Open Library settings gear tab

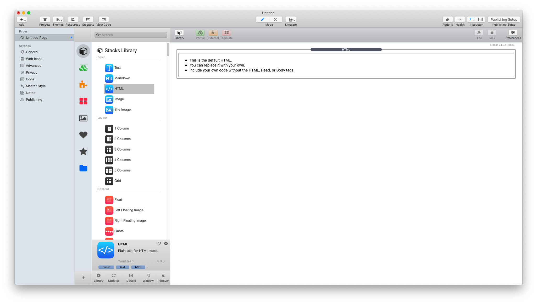coord(99,278)
